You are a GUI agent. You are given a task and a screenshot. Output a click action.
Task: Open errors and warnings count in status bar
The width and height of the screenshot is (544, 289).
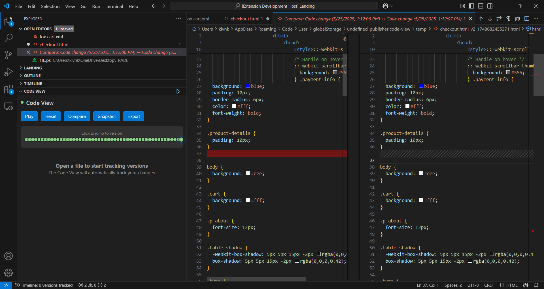(x=92, y=285)
